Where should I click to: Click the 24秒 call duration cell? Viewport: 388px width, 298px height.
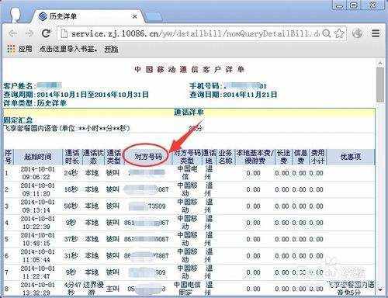coord(71,173)
